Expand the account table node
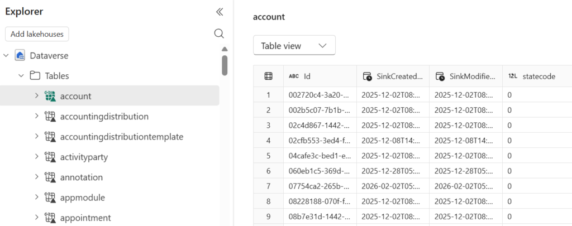This screenshot has height=226, width=572. (36, 96)
